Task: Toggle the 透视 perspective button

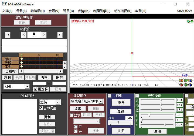Action: [x=121, y=111]
